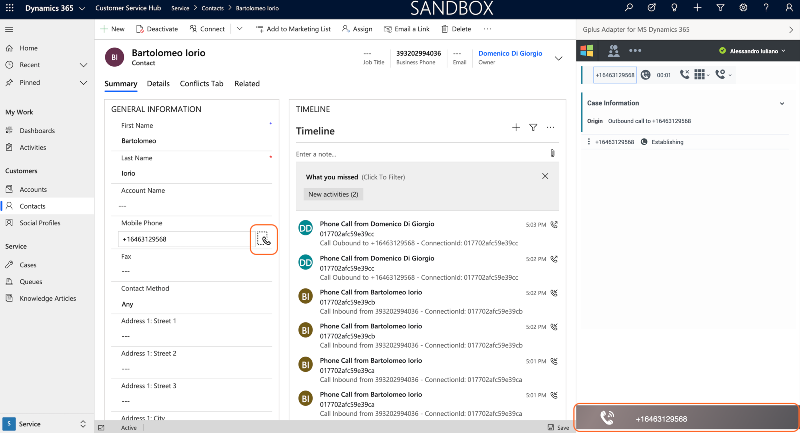Switch to the Details tab

click(x=158, y=84)
